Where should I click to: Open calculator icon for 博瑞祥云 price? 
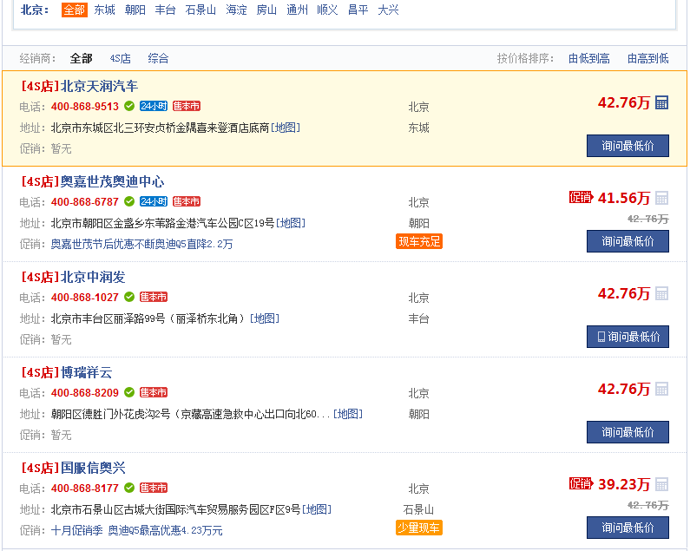(661, 389)
